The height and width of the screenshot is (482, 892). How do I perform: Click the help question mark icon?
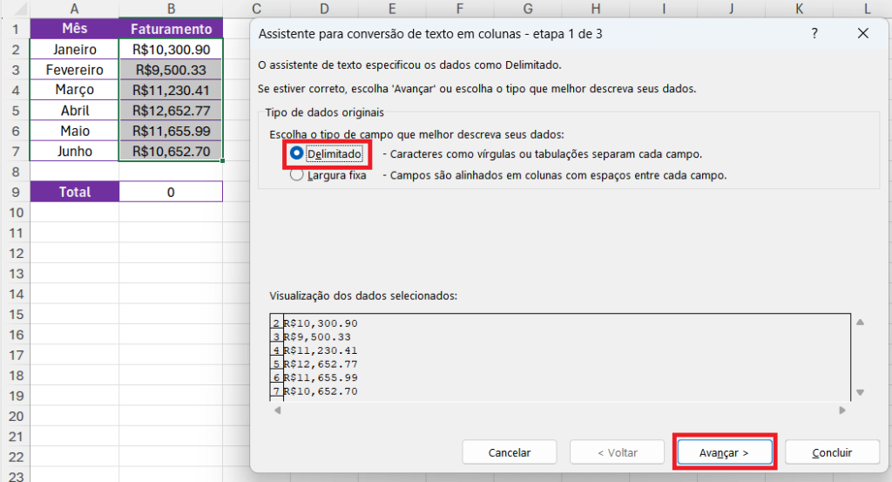(814, 34)
